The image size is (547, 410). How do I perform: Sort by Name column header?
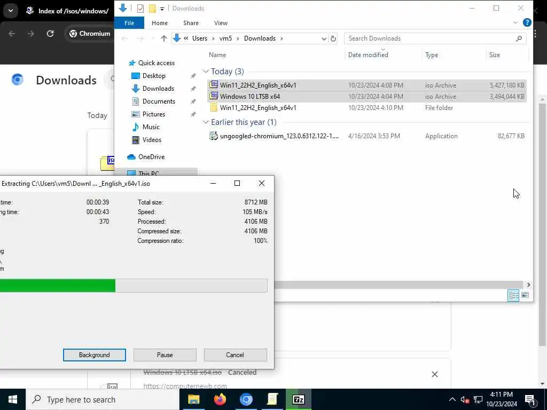[217, 55]
